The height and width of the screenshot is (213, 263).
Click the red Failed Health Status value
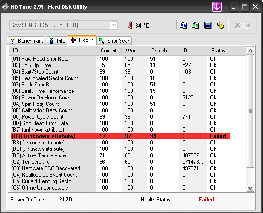click(206, 200)
